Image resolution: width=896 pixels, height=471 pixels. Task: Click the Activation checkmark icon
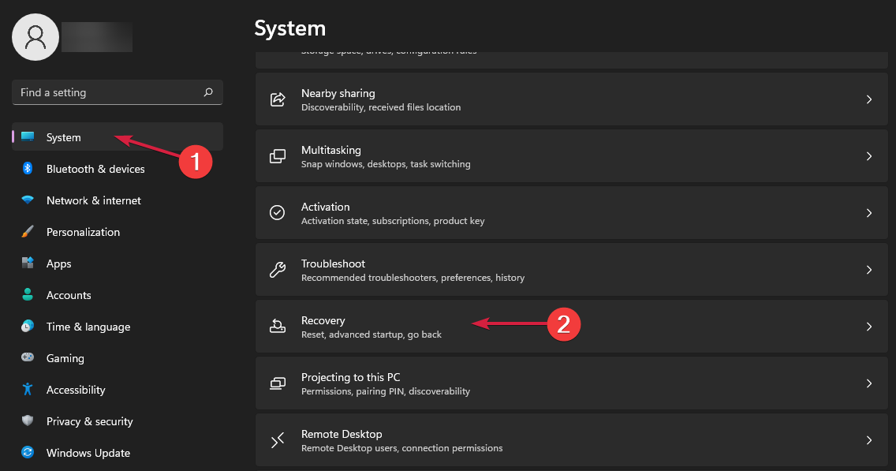click(277, 212)
